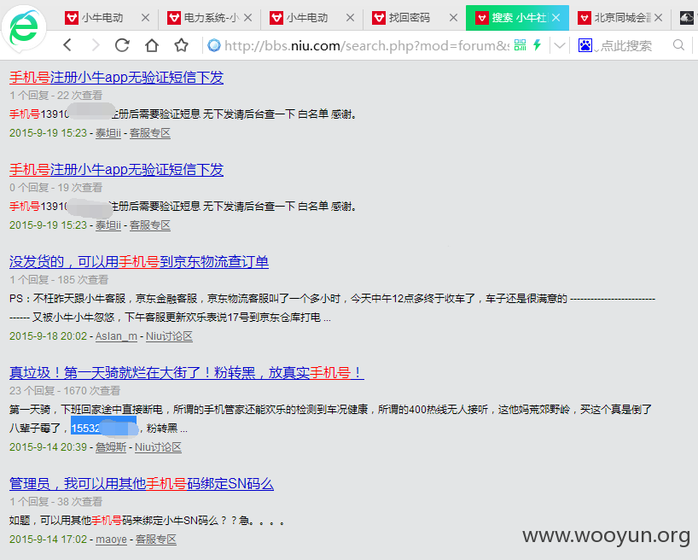Image resolution: width=698 pixels, height=560 pixels.
Task: Go to the home page icon
Action: pyautogui.click(x=152, y=45)
